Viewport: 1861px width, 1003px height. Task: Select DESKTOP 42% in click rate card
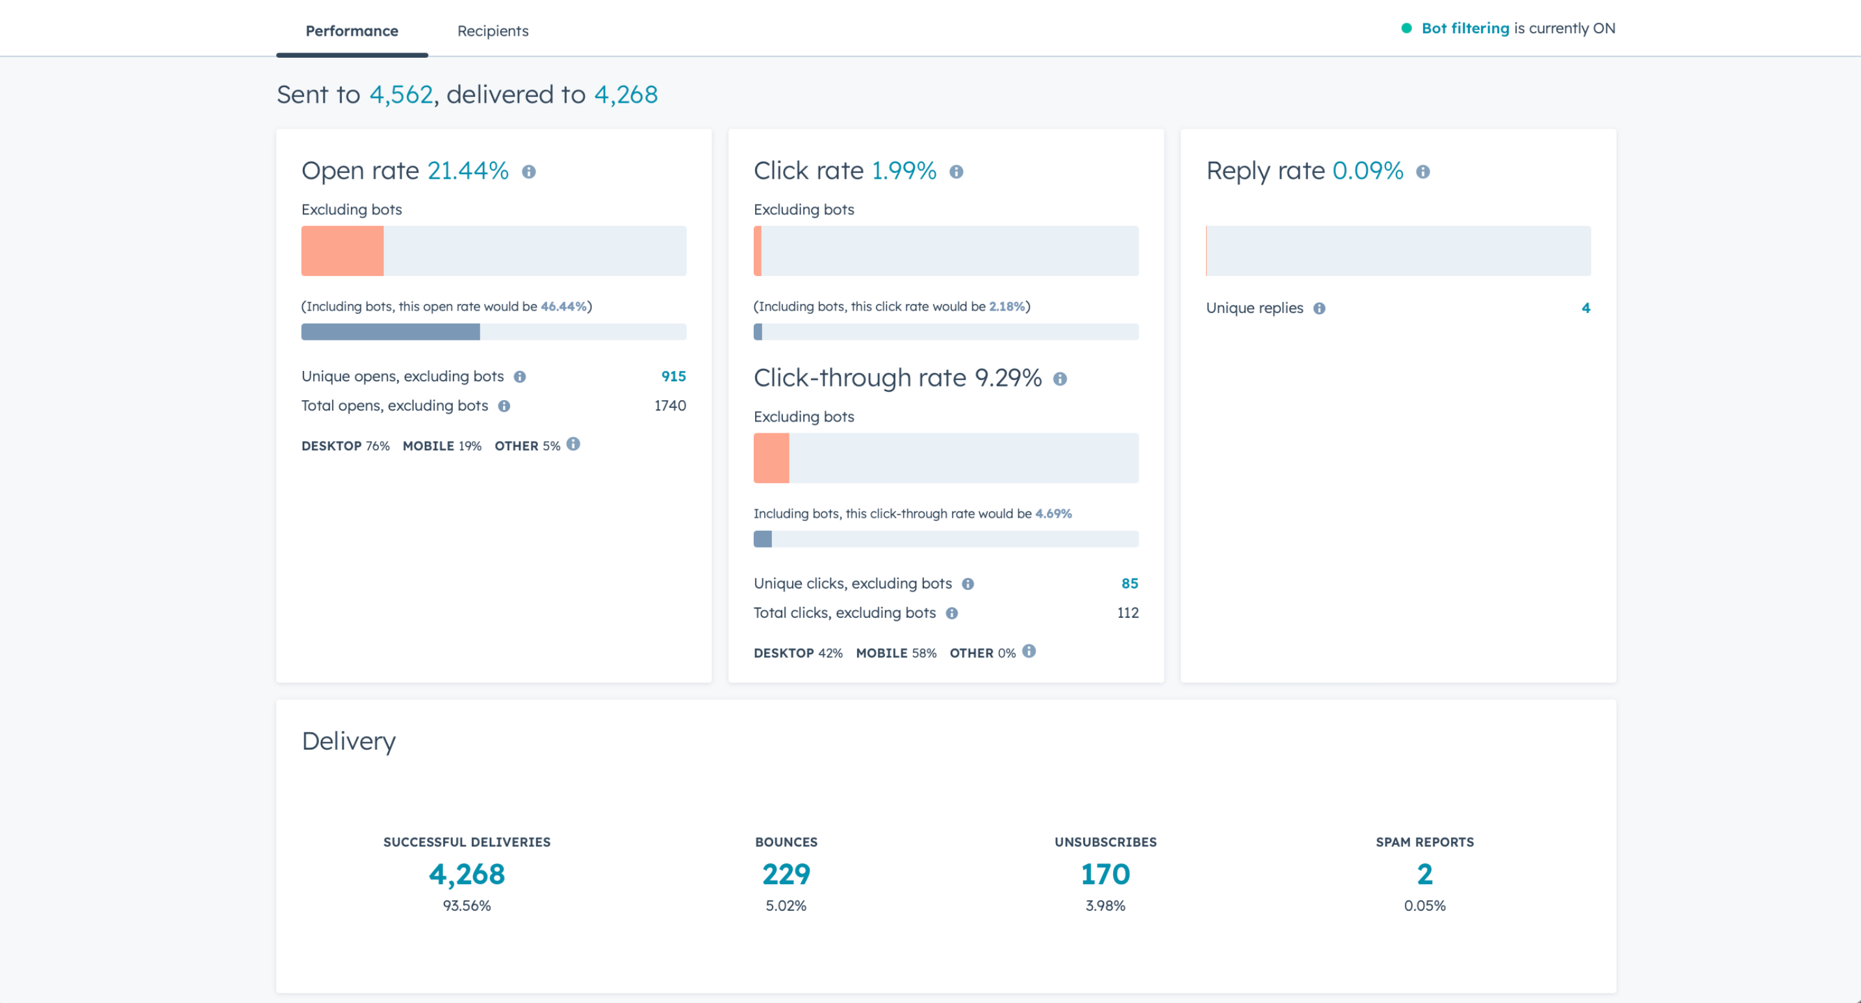(797, 654)
